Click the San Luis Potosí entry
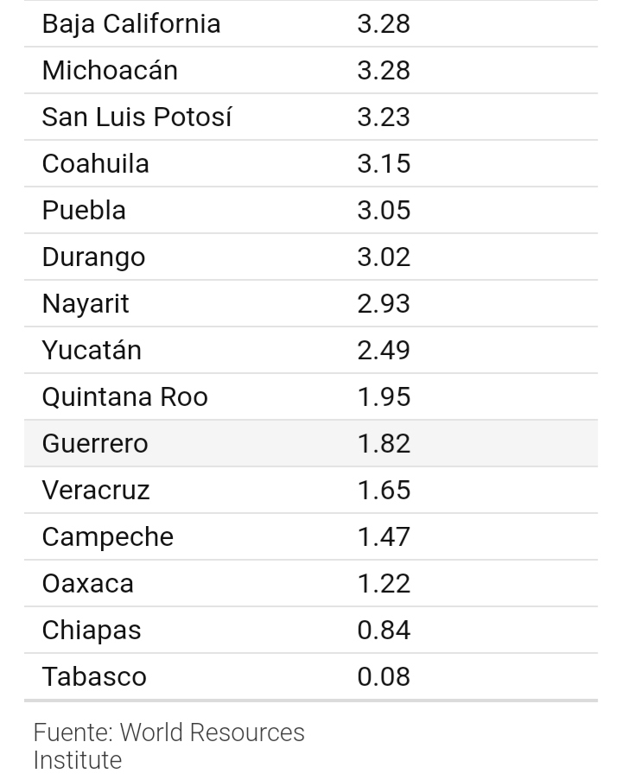The image size is (622, 780). [136, 117]
